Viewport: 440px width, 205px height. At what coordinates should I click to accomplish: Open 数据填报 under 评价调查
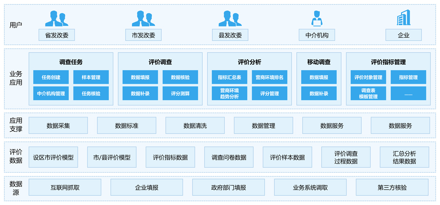pyautogui.click(x=140, y=77)
